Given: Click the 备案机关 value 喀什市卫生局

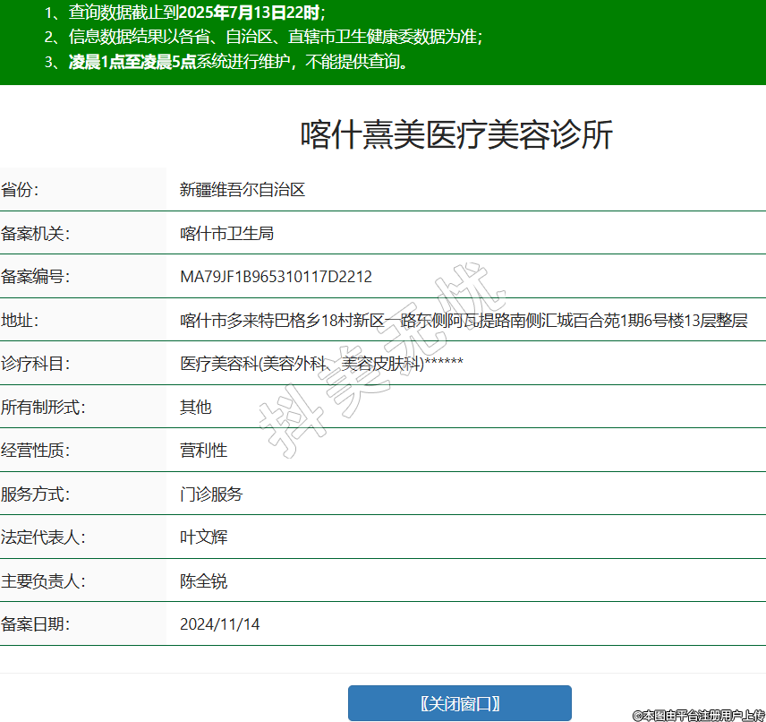Looking at the screenshot, I should tap(226, 234).
